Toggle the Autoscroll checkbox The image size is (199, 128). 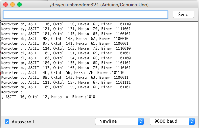click(7, 122)
